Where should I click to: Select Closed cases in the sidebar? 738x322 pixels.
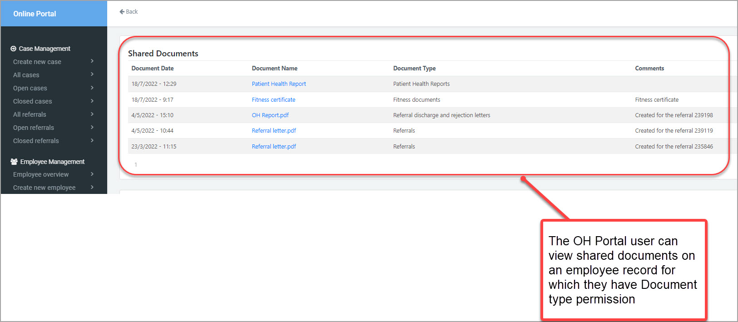coord(32,101)
